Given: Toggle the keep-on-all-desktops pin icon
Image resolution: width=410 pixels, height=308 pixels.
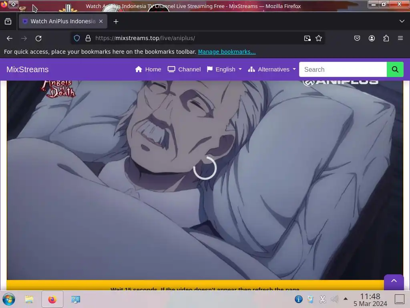Looking at the screenshot, I should [x=13, y=4].
